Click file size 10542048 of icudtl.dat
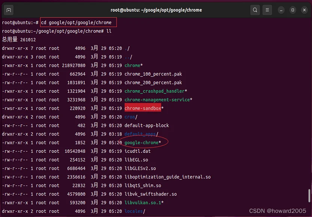Viewport: 312px width, 217px height. [75, 151]
